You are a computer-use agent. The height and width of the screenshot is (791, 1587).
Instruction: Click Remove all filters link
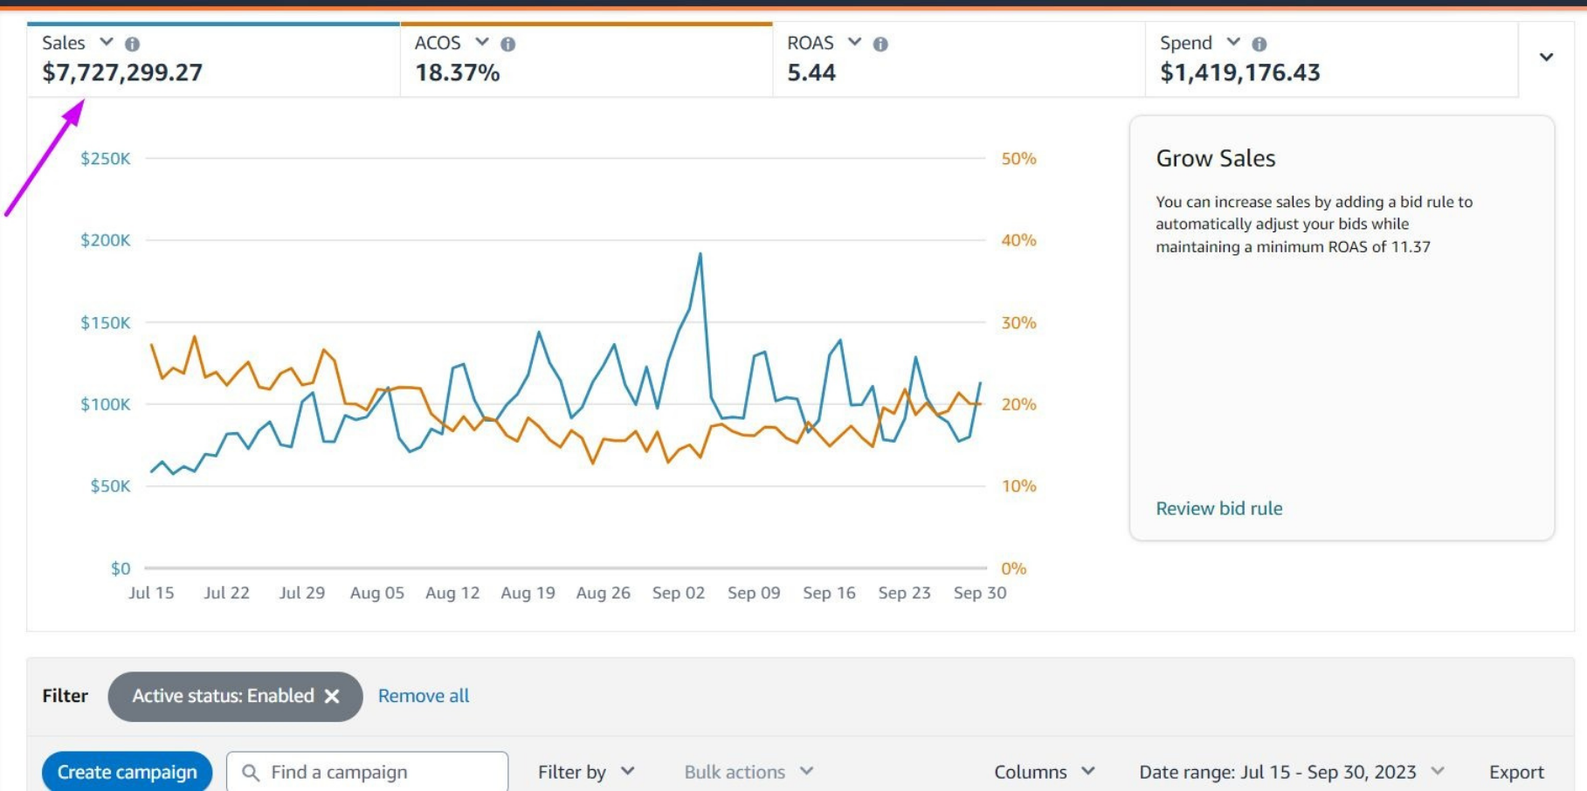pos(424,696)
